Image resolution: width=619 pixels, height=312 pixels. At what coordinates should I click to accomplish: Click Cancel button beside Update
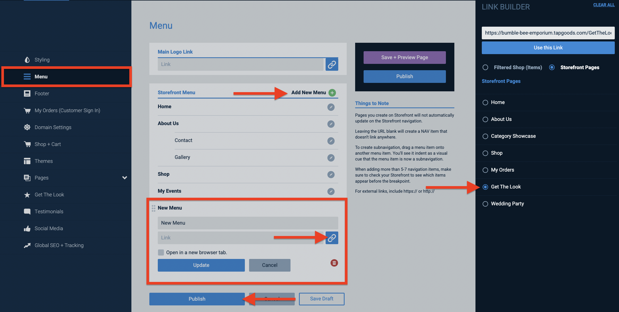click(270, 265)
